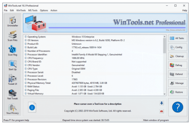Select the Physical Memory Total row

[x=94, y=83]
